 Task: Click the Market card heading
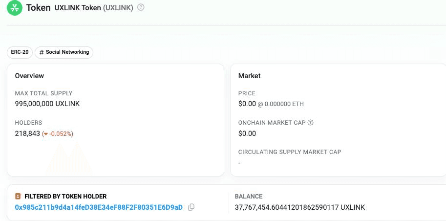[x=249, y=76]
